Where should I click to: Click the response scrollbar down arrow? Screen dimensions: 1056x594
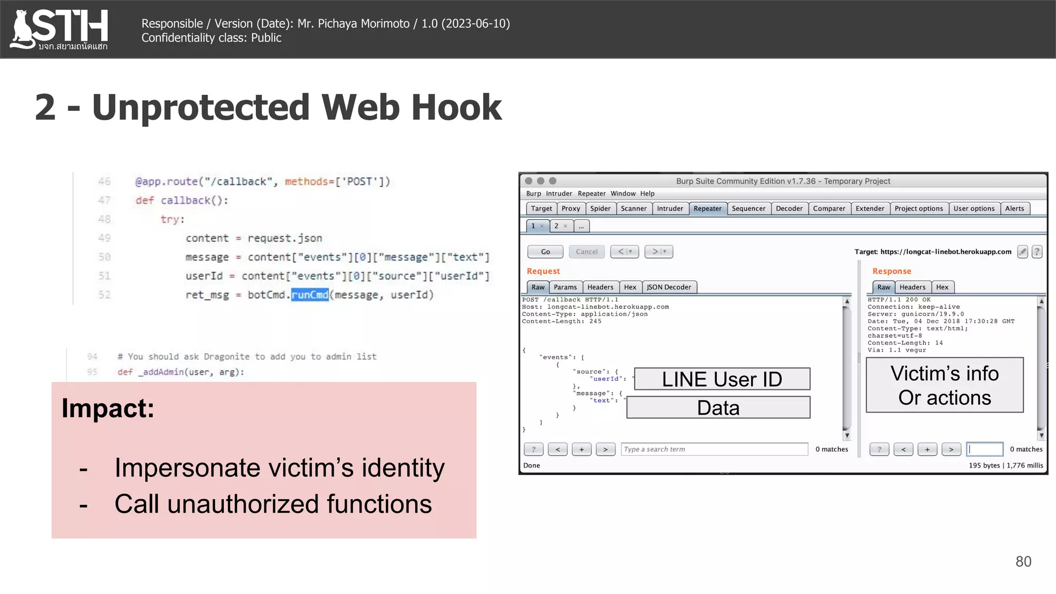(1042, 436)
